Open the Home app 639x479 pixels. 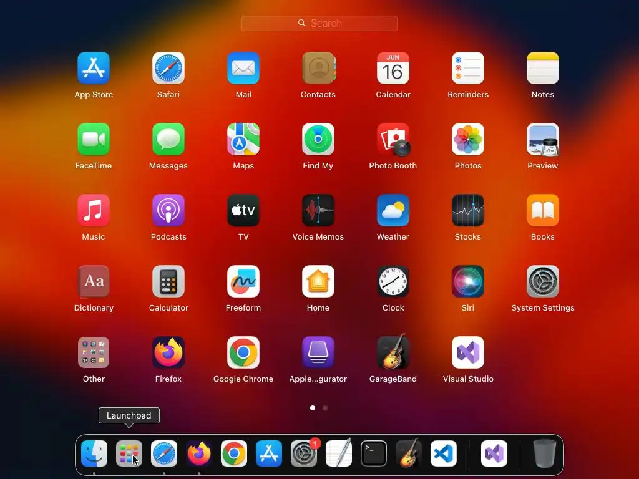pyautogui.click(x=318, y=281)
